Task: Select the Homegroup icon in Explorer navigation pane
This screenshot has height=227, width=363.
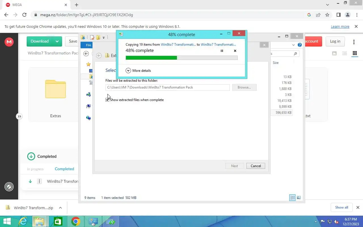Action: click(x=88, y=94)
